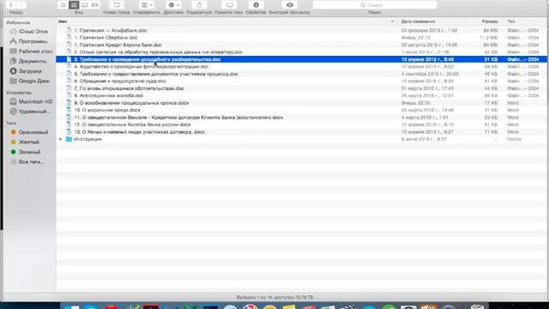Select the Инструкции folder icon
Image resolution: width=549 pixels, height=309 pixels.
pos(69,139)
